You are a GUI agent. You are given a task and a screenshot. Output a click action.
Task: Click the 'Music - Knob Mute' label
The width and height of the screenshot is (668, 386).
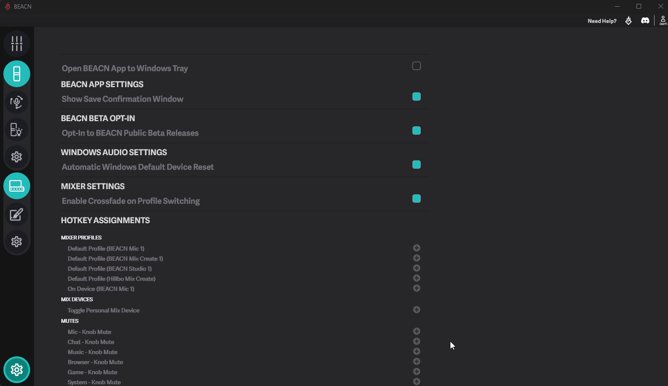[x=92, y=352]
